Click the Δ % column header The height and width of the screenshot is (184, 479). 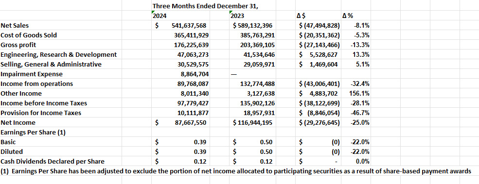coord(348,16)
